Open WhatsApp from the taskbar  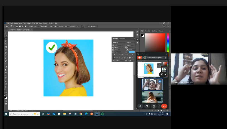[102, 114]
